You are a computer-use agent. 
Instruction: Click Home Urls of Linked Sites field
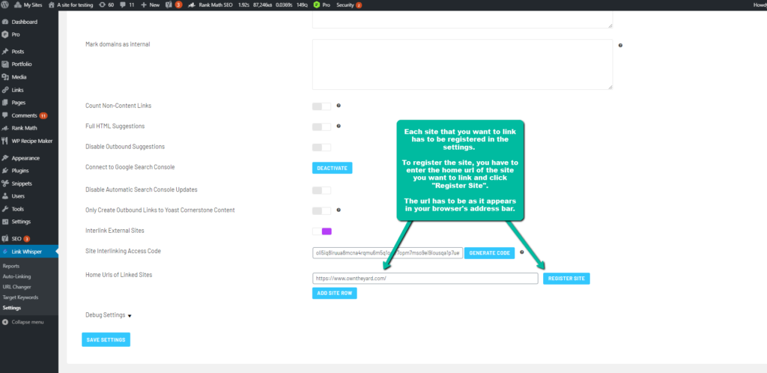click(425, 278)
